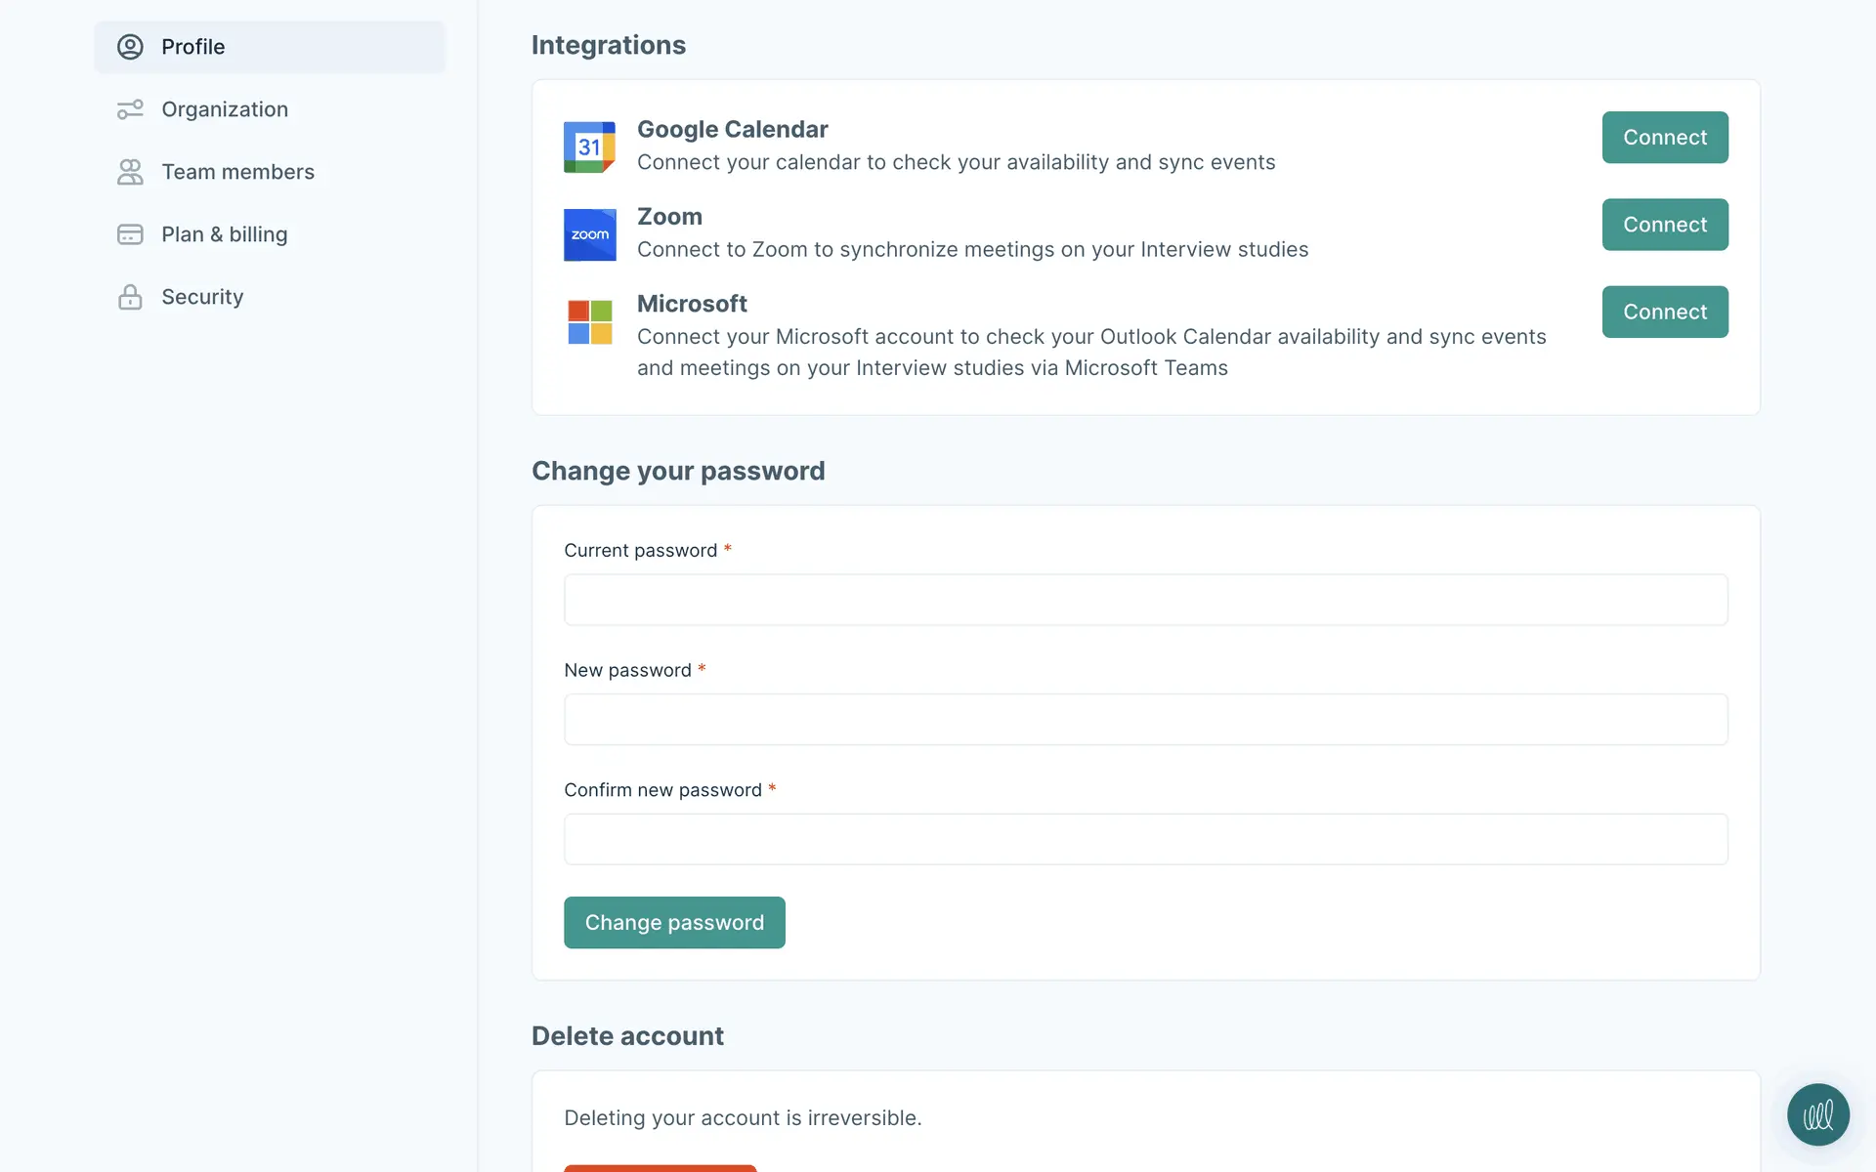Click into the New password field
This screenshot has width=1876, height=1172.
1145,720
